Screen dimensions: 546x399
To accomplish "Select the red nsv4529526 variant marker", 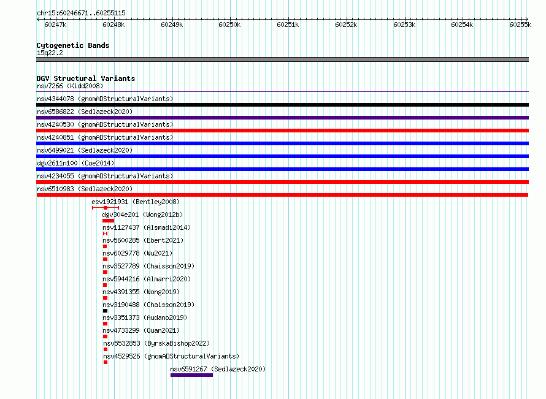I will 106,362.
